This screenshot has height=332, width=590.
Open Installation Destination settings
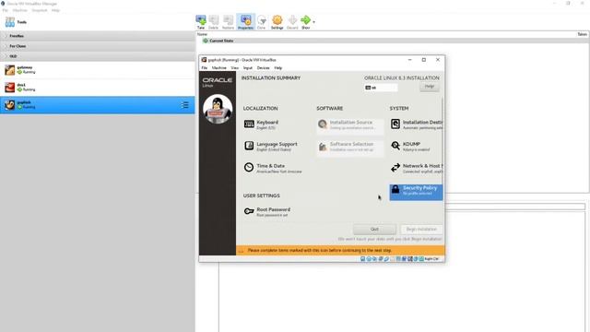click(416, 125)
